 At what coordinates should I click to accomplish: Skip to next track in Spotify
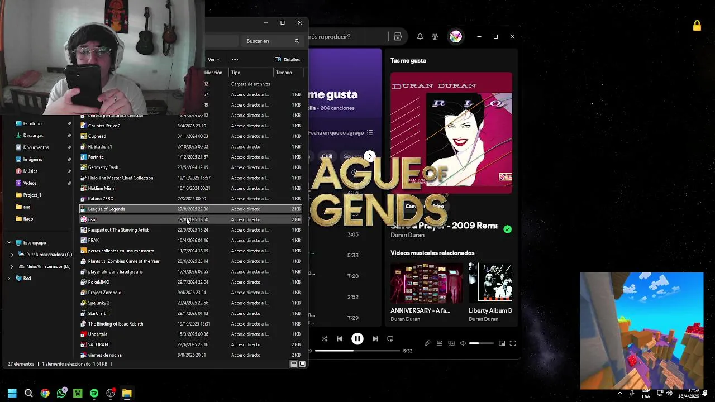(x=375, y=339)
